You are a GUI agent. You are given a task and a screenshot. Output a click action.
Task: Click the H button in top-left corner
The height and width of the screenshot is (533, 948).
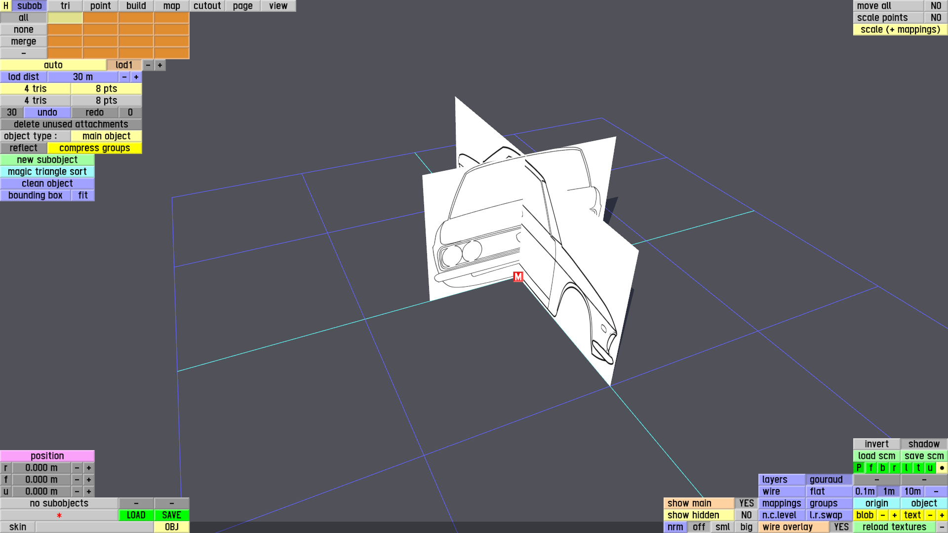pyautogui.click(x=6, y=6)
